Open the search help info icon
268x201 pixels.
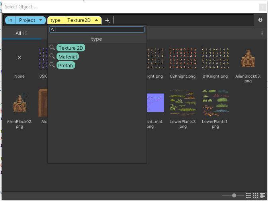click(260, 20)
